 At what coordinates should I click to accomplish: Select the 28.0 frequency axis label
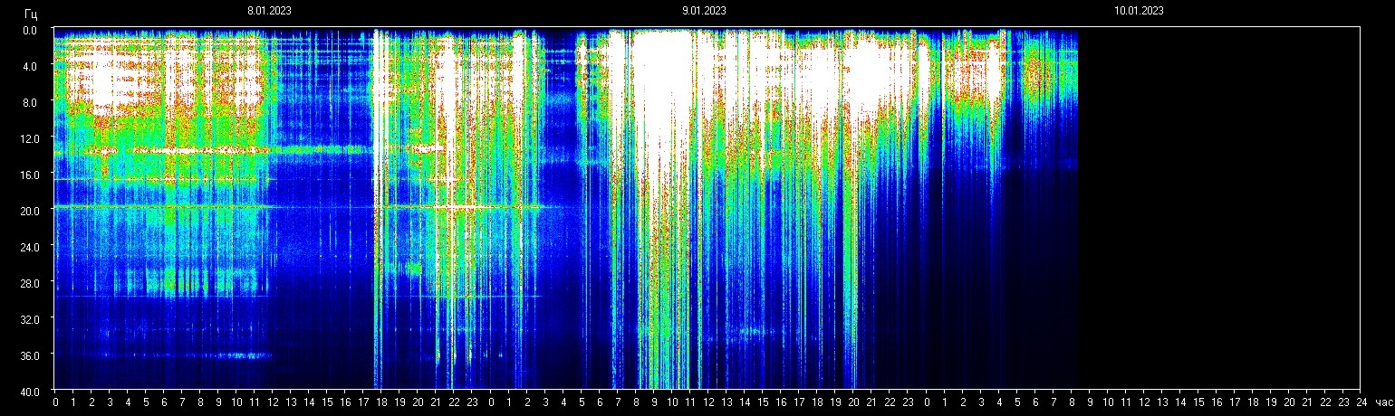pyautogui.click(x=28, y=283)
